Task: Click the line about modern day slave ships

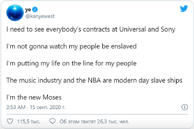Action: tap(94, 81)
